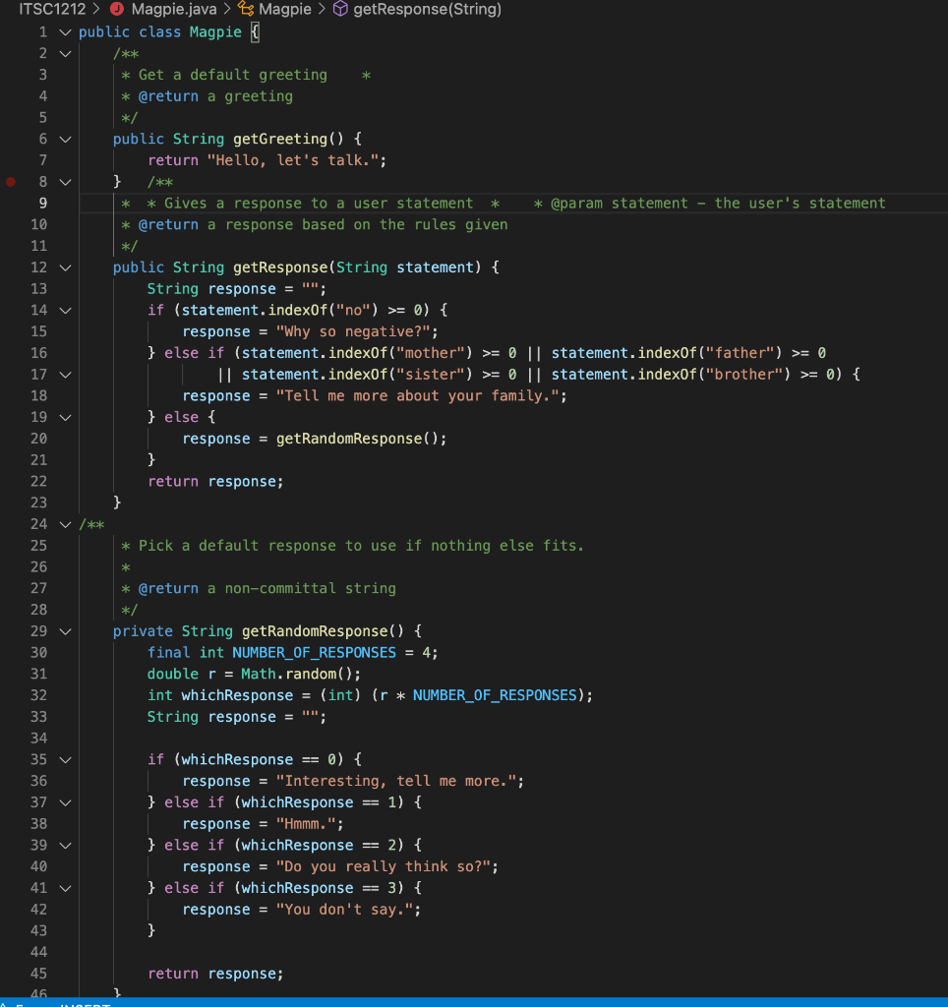This screenshot has width=948, height=1007.
Task: Place cursor inside NUMBER_OF_RESPONSES declaration
Action: [314, 652]
